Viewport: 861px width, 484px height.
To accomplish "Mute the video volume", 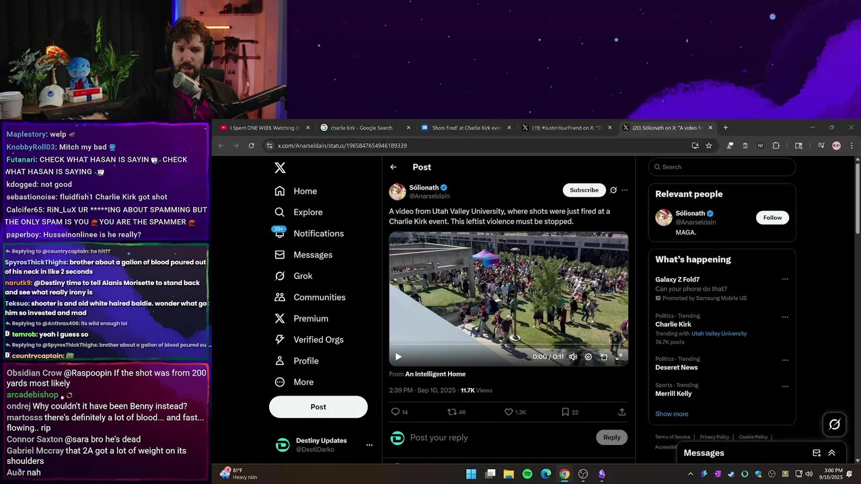I will click(573, 357).
